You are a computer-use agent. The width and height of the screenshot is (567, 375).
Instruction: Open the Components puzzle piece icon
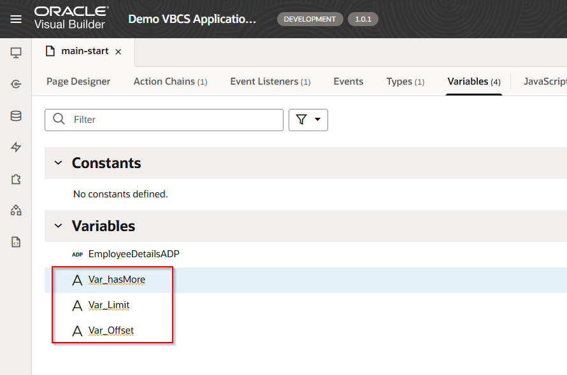(x=16, y=180)
